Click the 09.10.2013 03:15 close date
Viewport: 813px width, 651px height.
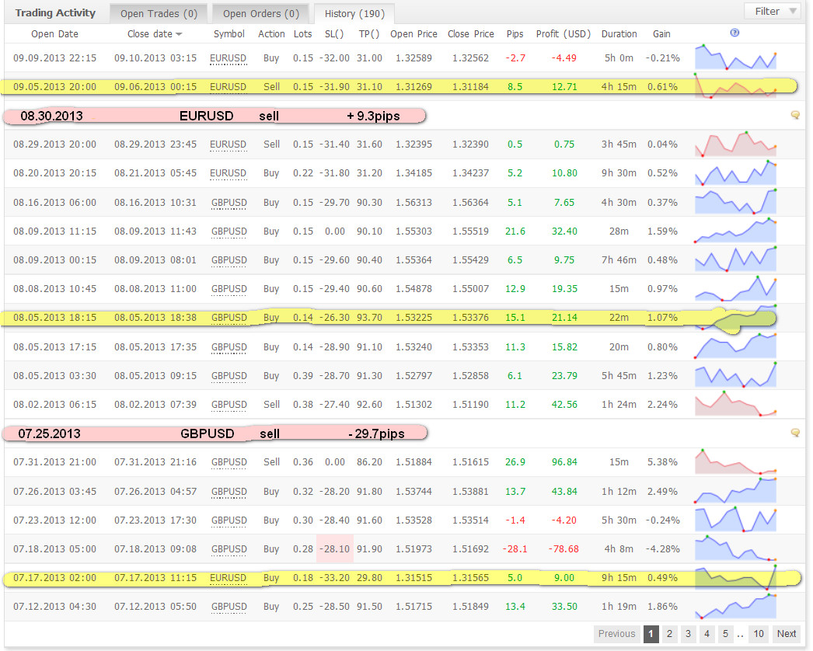tap(155, 58)
